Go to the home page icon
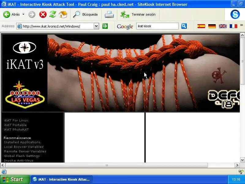The width and height of the screenshot is (245, 184). point(63,14)
